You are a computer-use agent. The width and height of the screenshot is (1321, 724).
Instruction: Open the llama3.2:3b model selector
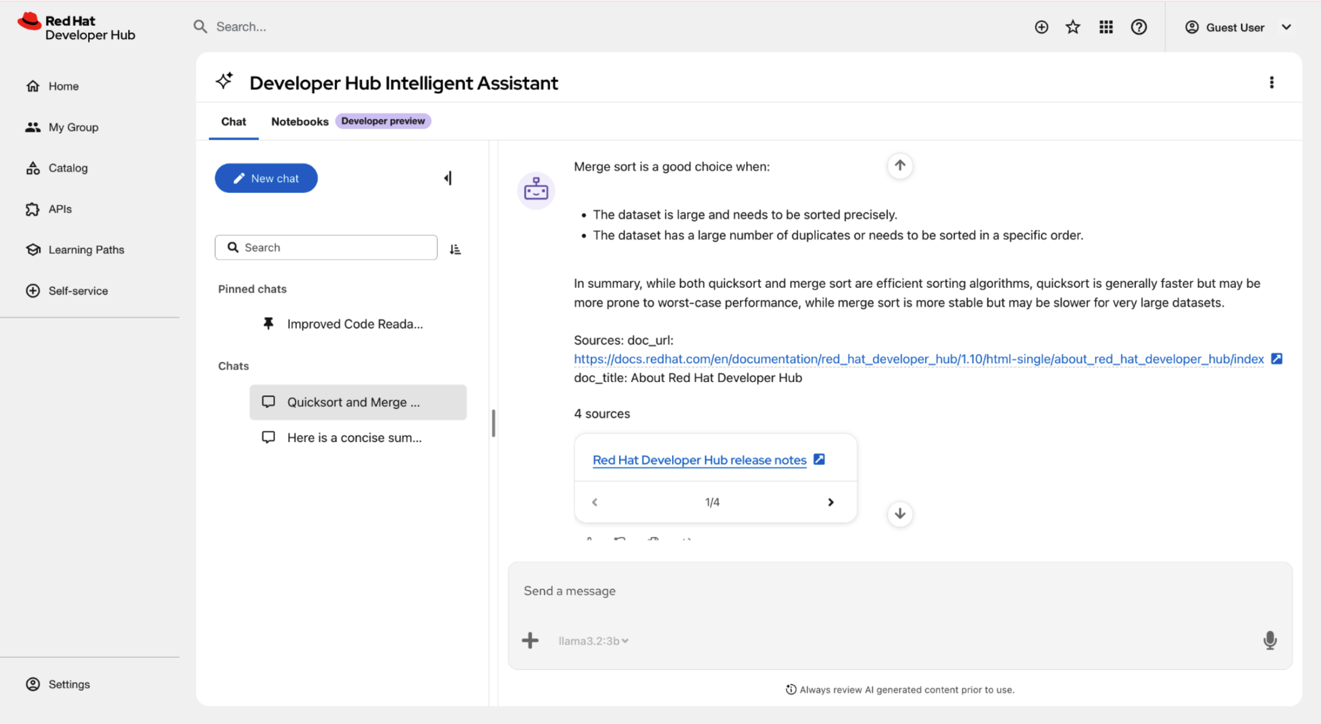pyautogui.click(x=593, y=641)
